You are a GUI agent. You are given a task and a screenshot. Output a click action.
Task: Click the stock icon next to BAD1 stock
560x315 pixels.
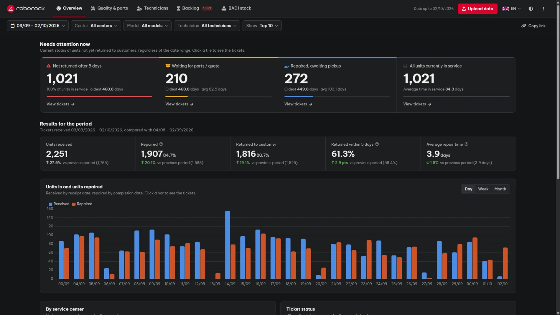224,8
